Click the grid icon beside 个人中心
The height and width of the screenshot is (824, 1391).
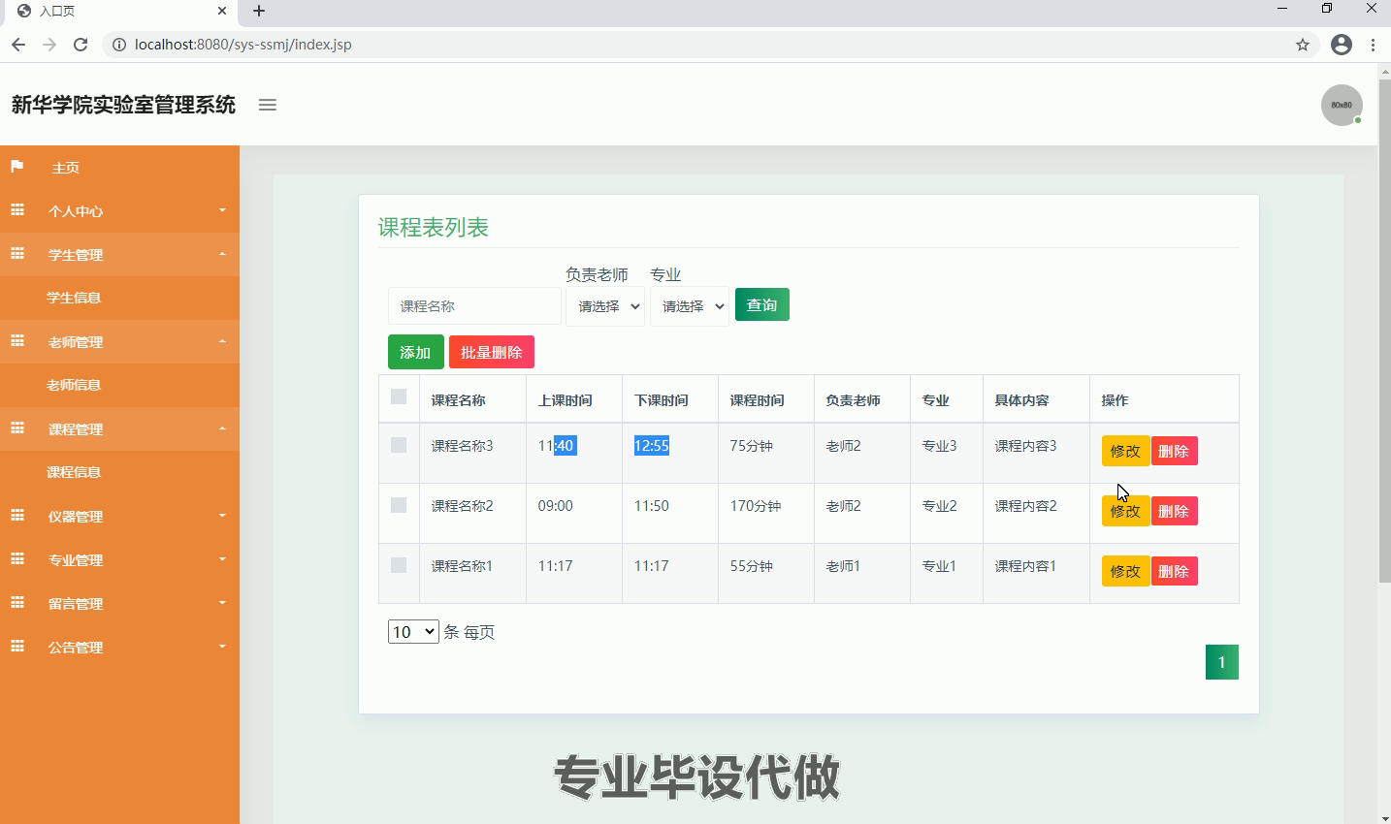17,210
